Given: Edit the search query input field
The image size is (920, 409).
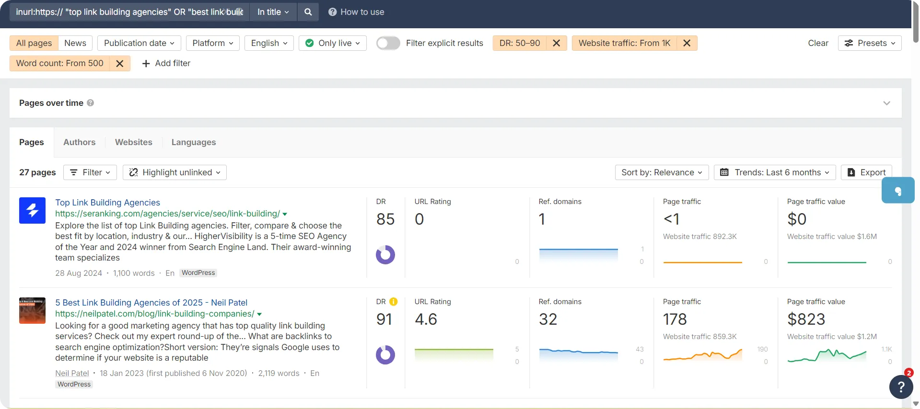Looking at the screenshot, I should click(x=129, y=12).
